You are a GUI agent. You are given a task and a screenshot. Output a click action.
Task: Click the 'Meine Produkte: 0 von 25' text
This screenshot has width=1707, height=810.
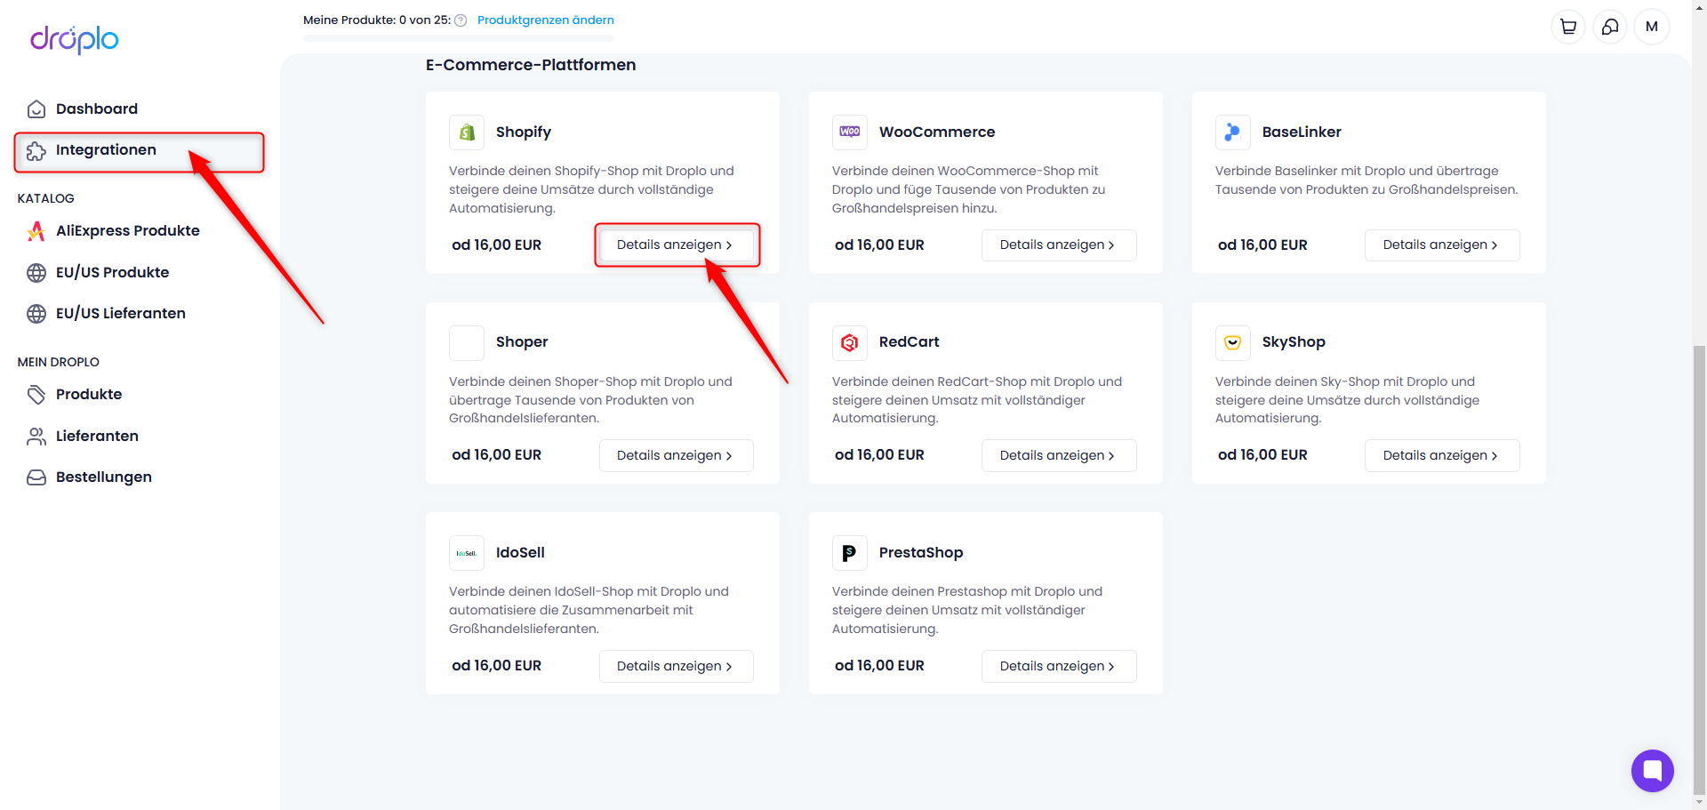coord(377,20)
